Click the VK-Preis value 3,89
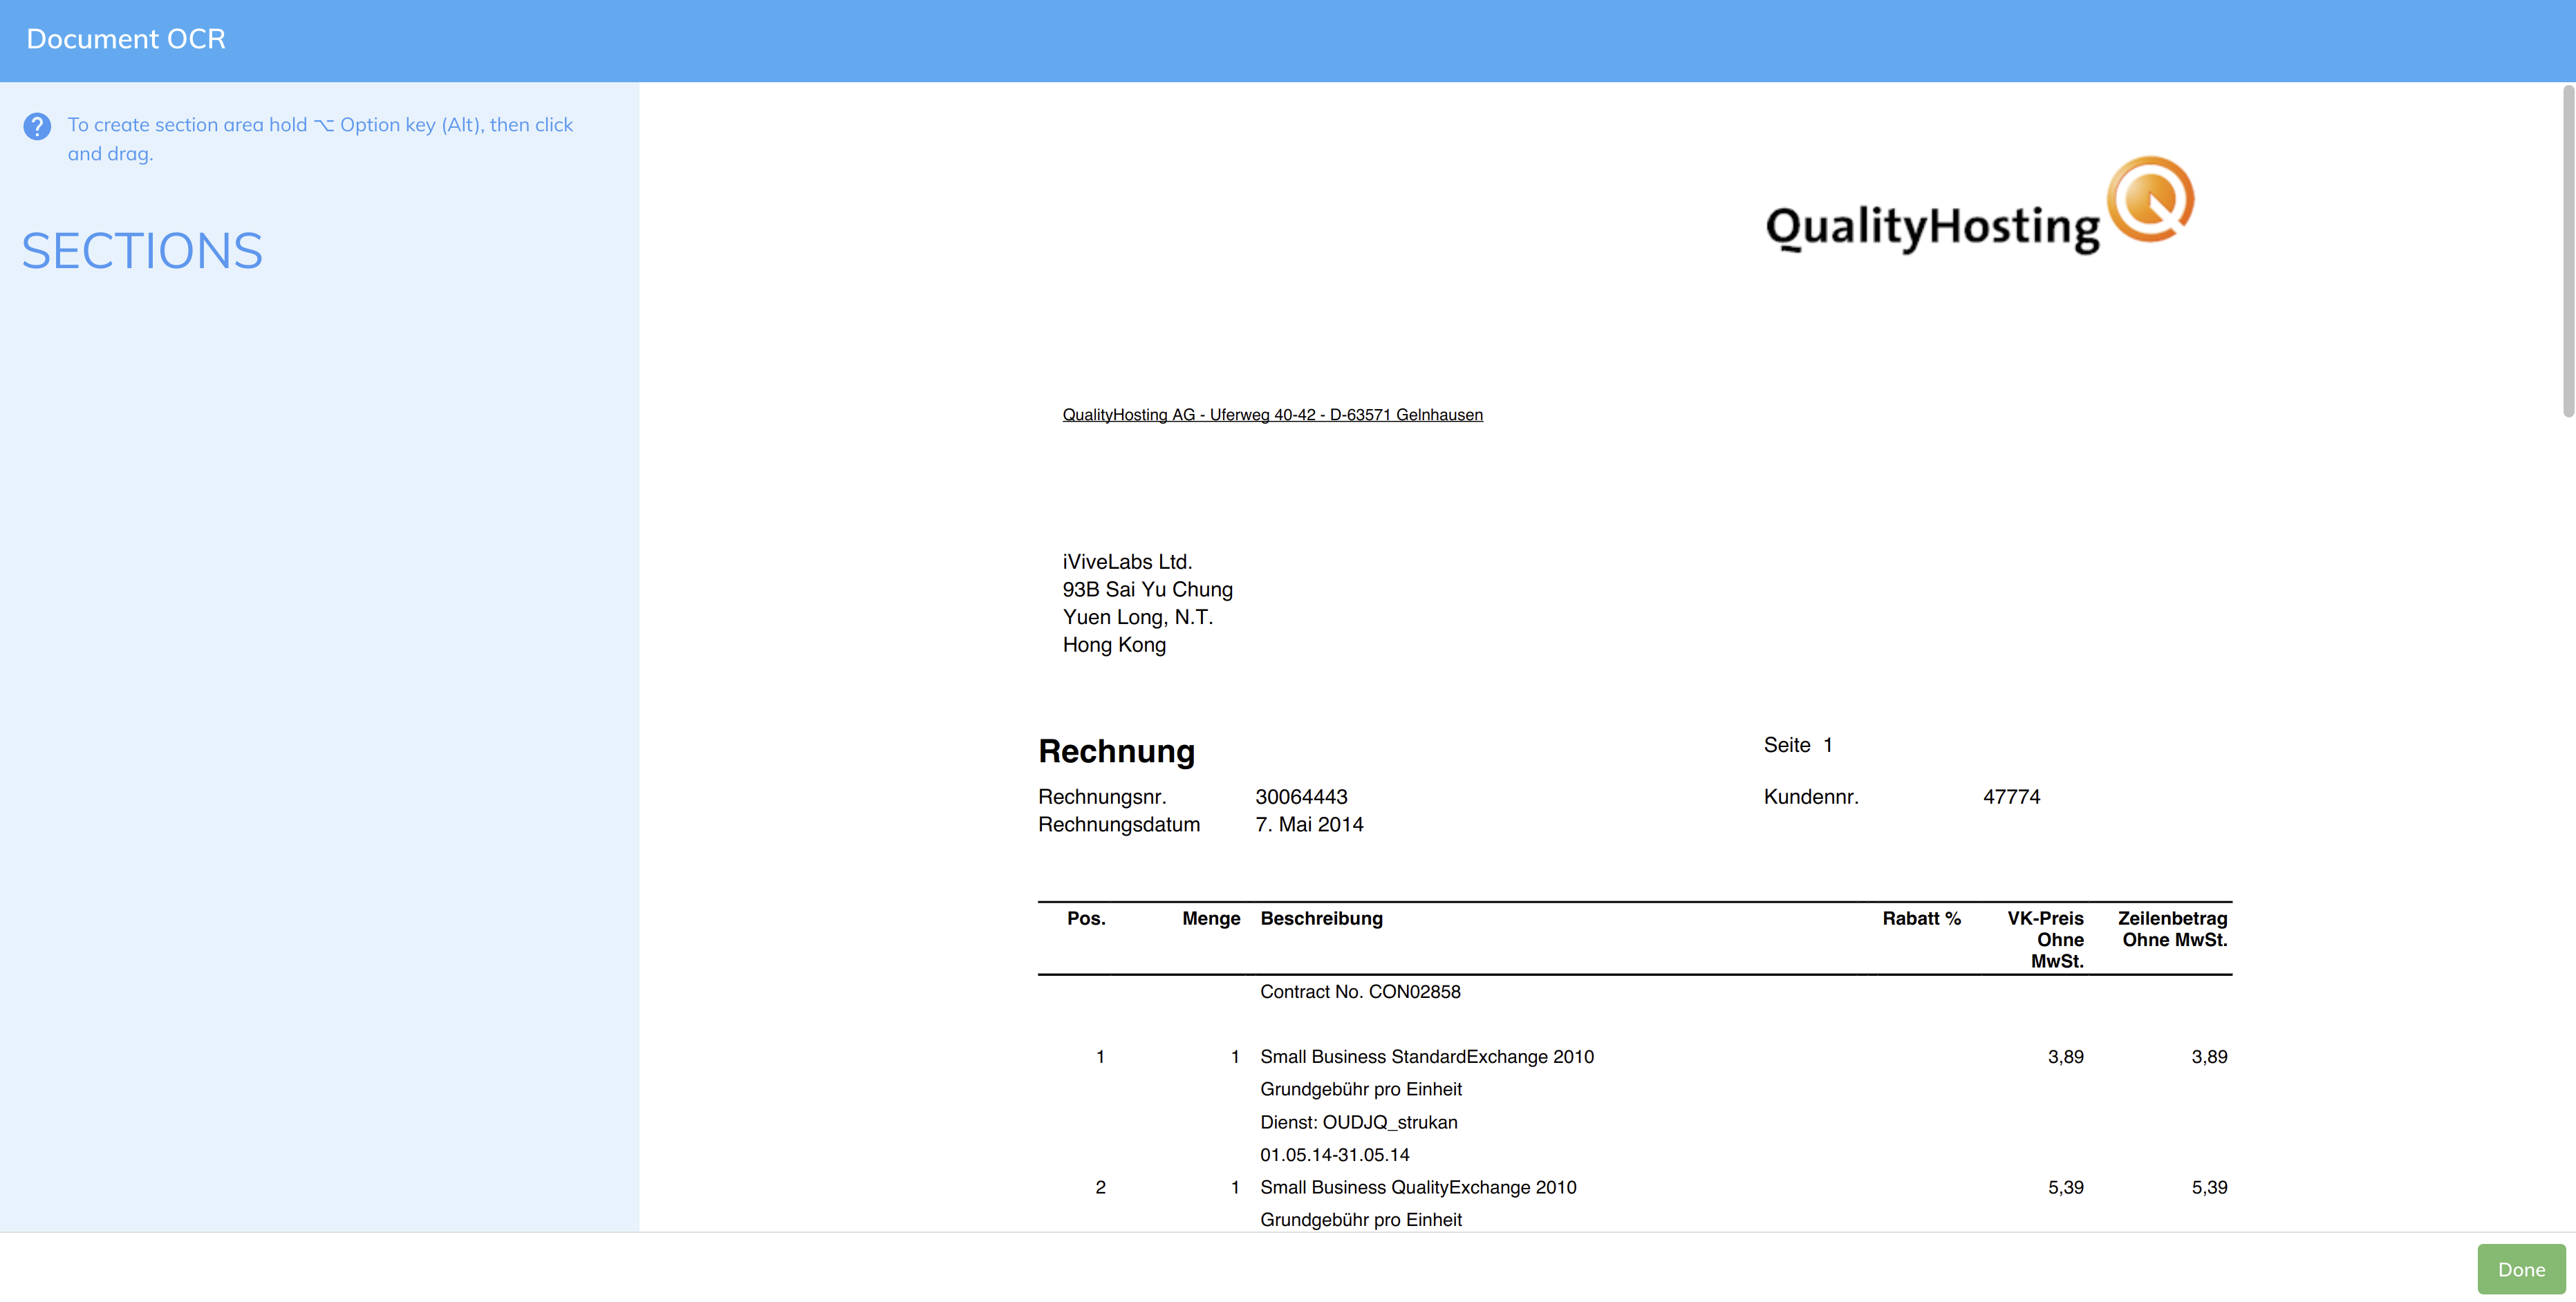2576x1302 pixels. [2066, 1057]
